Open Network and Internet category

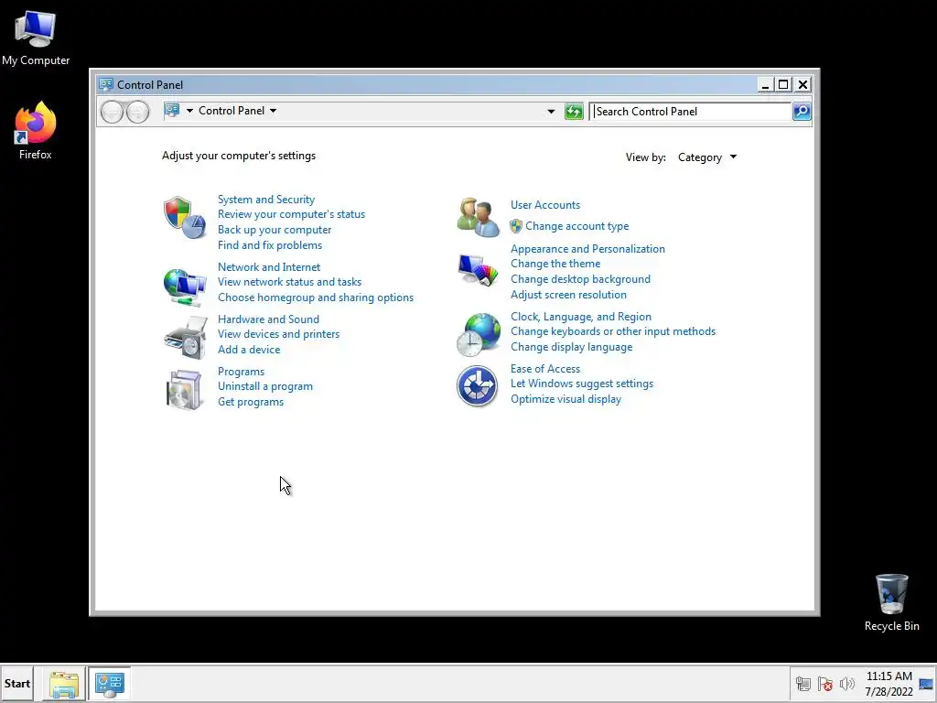coord(269,266)
